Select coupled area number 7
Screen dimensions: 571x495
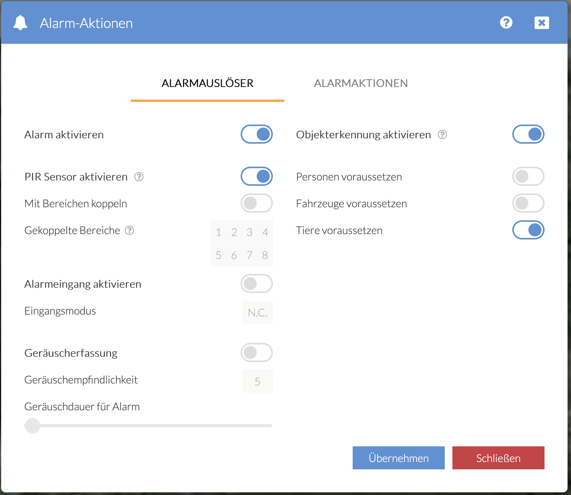click(250, 255)
